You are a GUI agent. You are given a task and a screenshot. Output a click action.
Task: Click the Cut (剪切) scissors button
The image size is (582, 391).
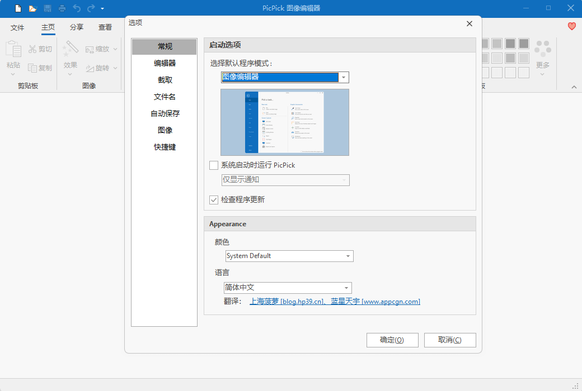point(40,49)
